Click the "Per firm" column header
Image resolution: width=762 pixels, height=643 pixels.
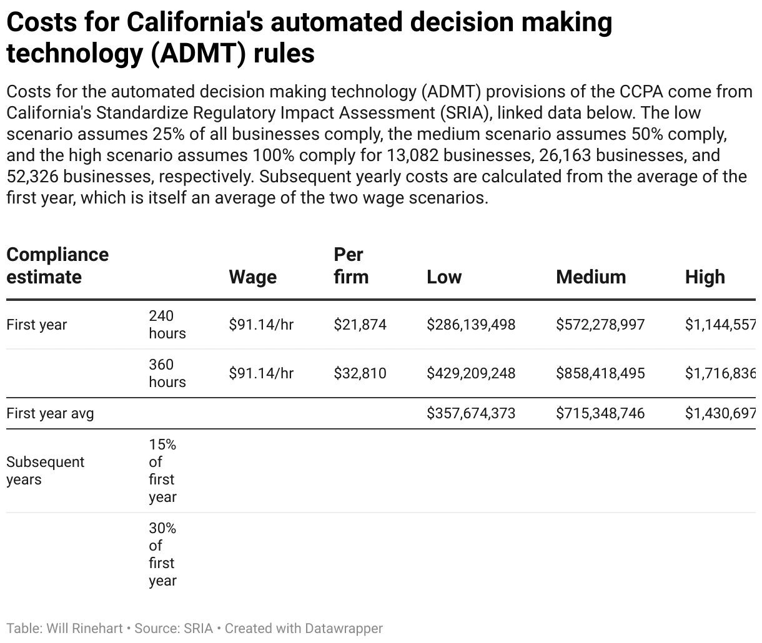click(x=351, y=266)
